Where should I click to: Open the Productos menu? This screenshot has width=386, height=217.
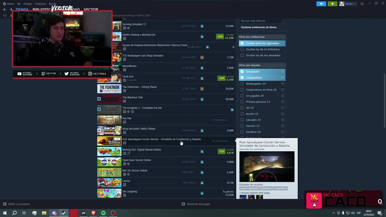coord(40,4)
